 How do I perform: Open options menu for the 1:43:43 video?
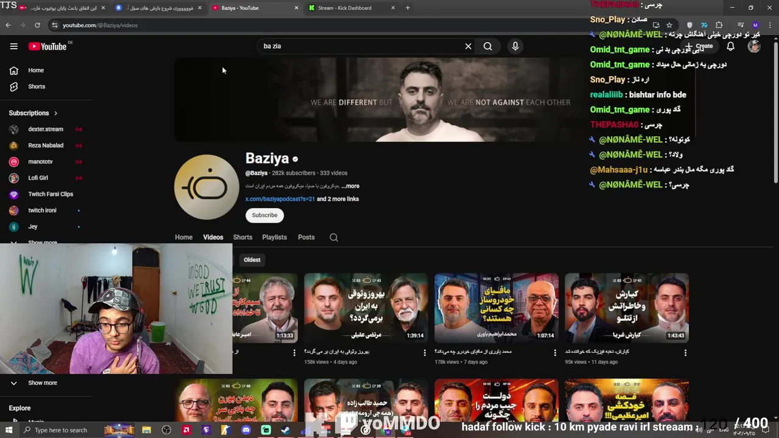685,352
